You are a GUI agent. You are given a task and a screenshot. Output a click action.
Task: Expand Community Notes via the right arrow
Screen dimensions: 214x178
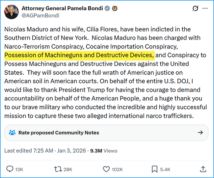(200, 132)
